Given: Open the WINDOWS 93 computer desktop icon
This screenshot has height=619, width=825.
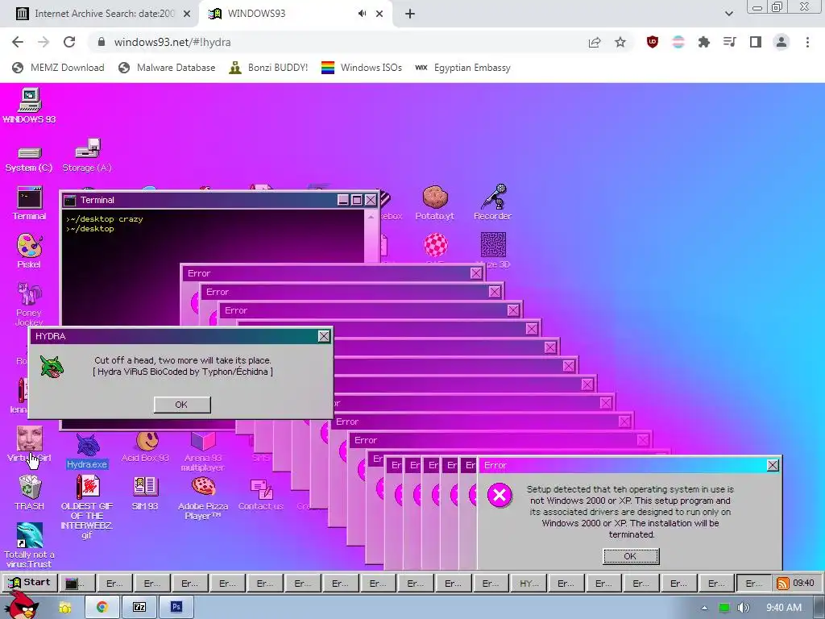Looking at the screenshot, I should 30,106.
